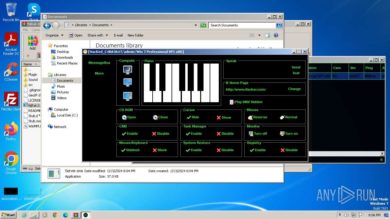Viewport: 390px width, 219px height.
Task: Click the Cam column header
Action: coord(339,68)
